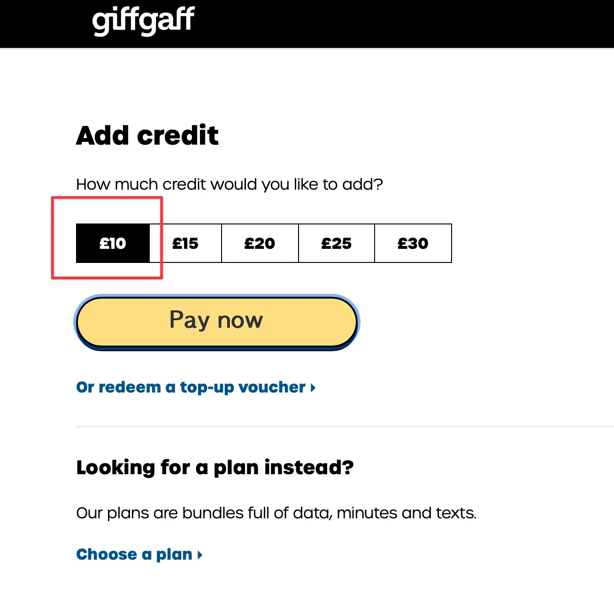This screenshot has width=614, height=616.
Task: Click the black header bar right of the logo
Action: pyautogui.click(x=399, y=23)
